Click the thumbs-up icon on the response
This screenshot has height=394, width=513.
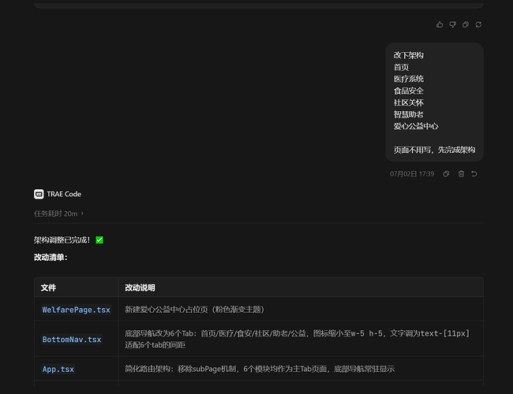pyautogui.click(x=440, y=24)
